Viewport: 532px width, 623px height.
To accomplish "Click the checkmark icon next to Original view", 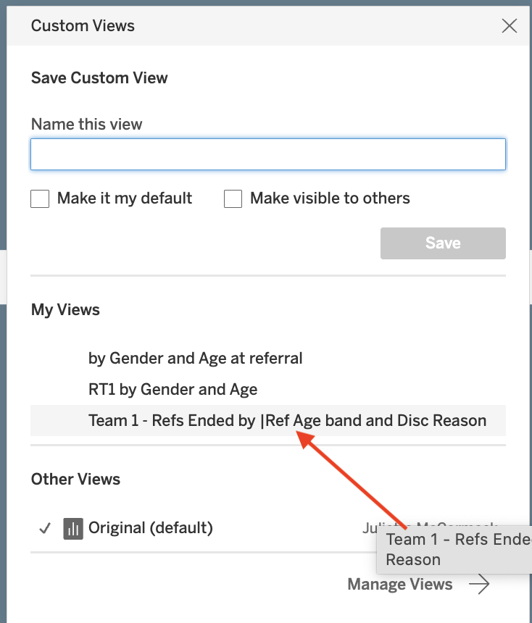I will point(45,528).
